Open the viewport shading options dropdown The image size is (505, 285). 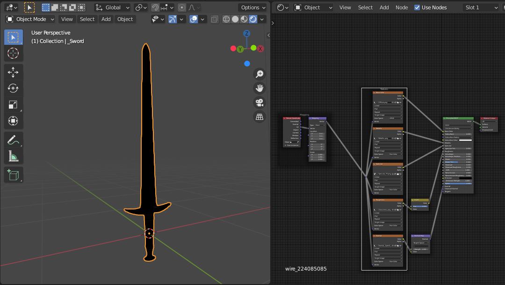[262, 19]
